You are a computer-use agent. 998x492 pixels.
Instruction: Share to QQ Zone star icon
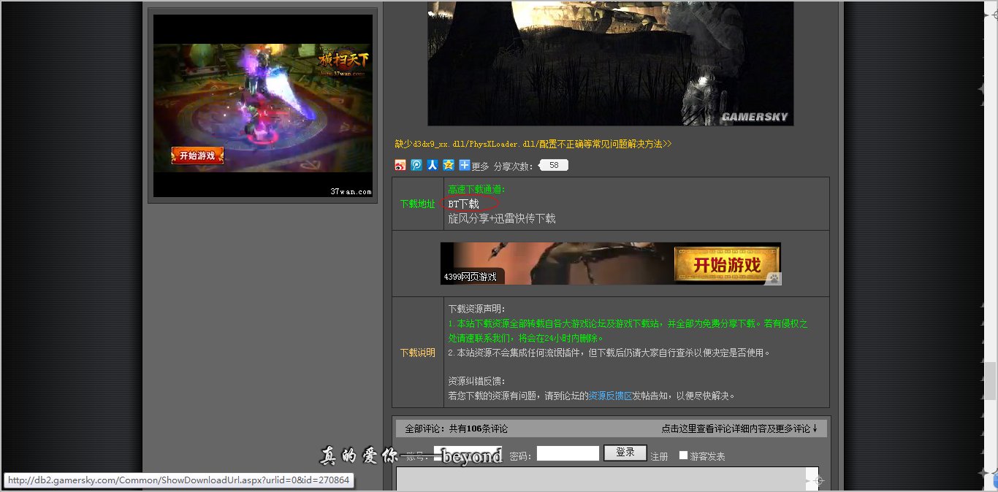click(x=449, y=166)
